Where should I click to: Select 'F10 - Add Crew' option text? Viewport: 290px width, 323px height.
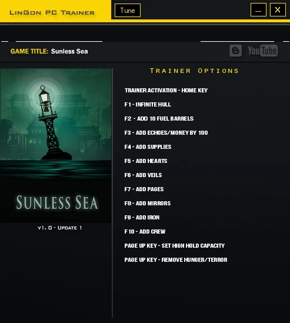145,232
